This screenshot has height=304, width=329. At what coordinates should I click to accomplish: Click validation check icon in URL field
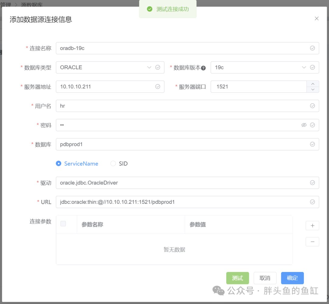pos(312,202)
